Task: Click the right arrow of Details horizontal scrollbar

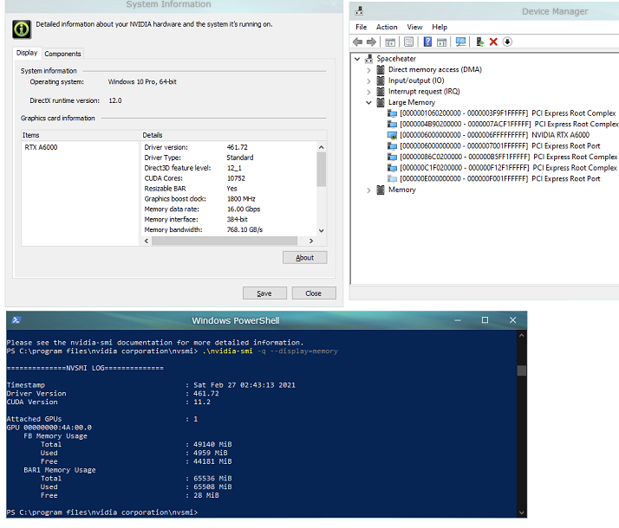Action: click(311, 241)
